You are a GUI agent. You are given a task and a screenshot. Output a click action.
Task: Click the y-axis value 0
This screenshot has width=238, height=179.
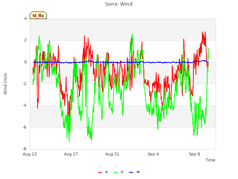[x=25, y=62]
